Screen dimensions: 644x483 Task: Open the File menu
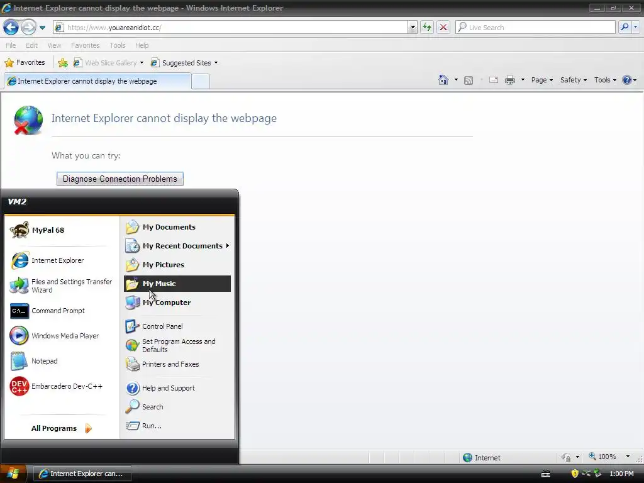[11, 45]
